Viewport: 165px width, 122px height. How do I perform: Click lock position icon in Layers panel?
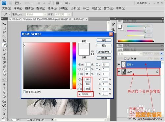click(132, 59)
